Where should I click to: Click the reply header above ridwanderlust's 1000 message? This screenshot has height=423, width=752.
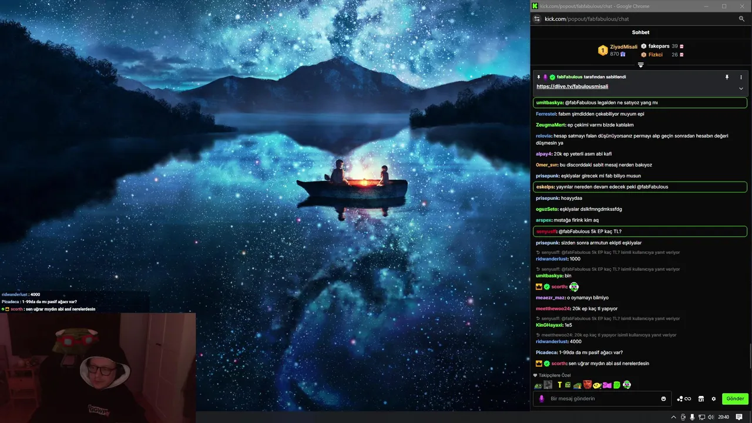click(607, 253)
